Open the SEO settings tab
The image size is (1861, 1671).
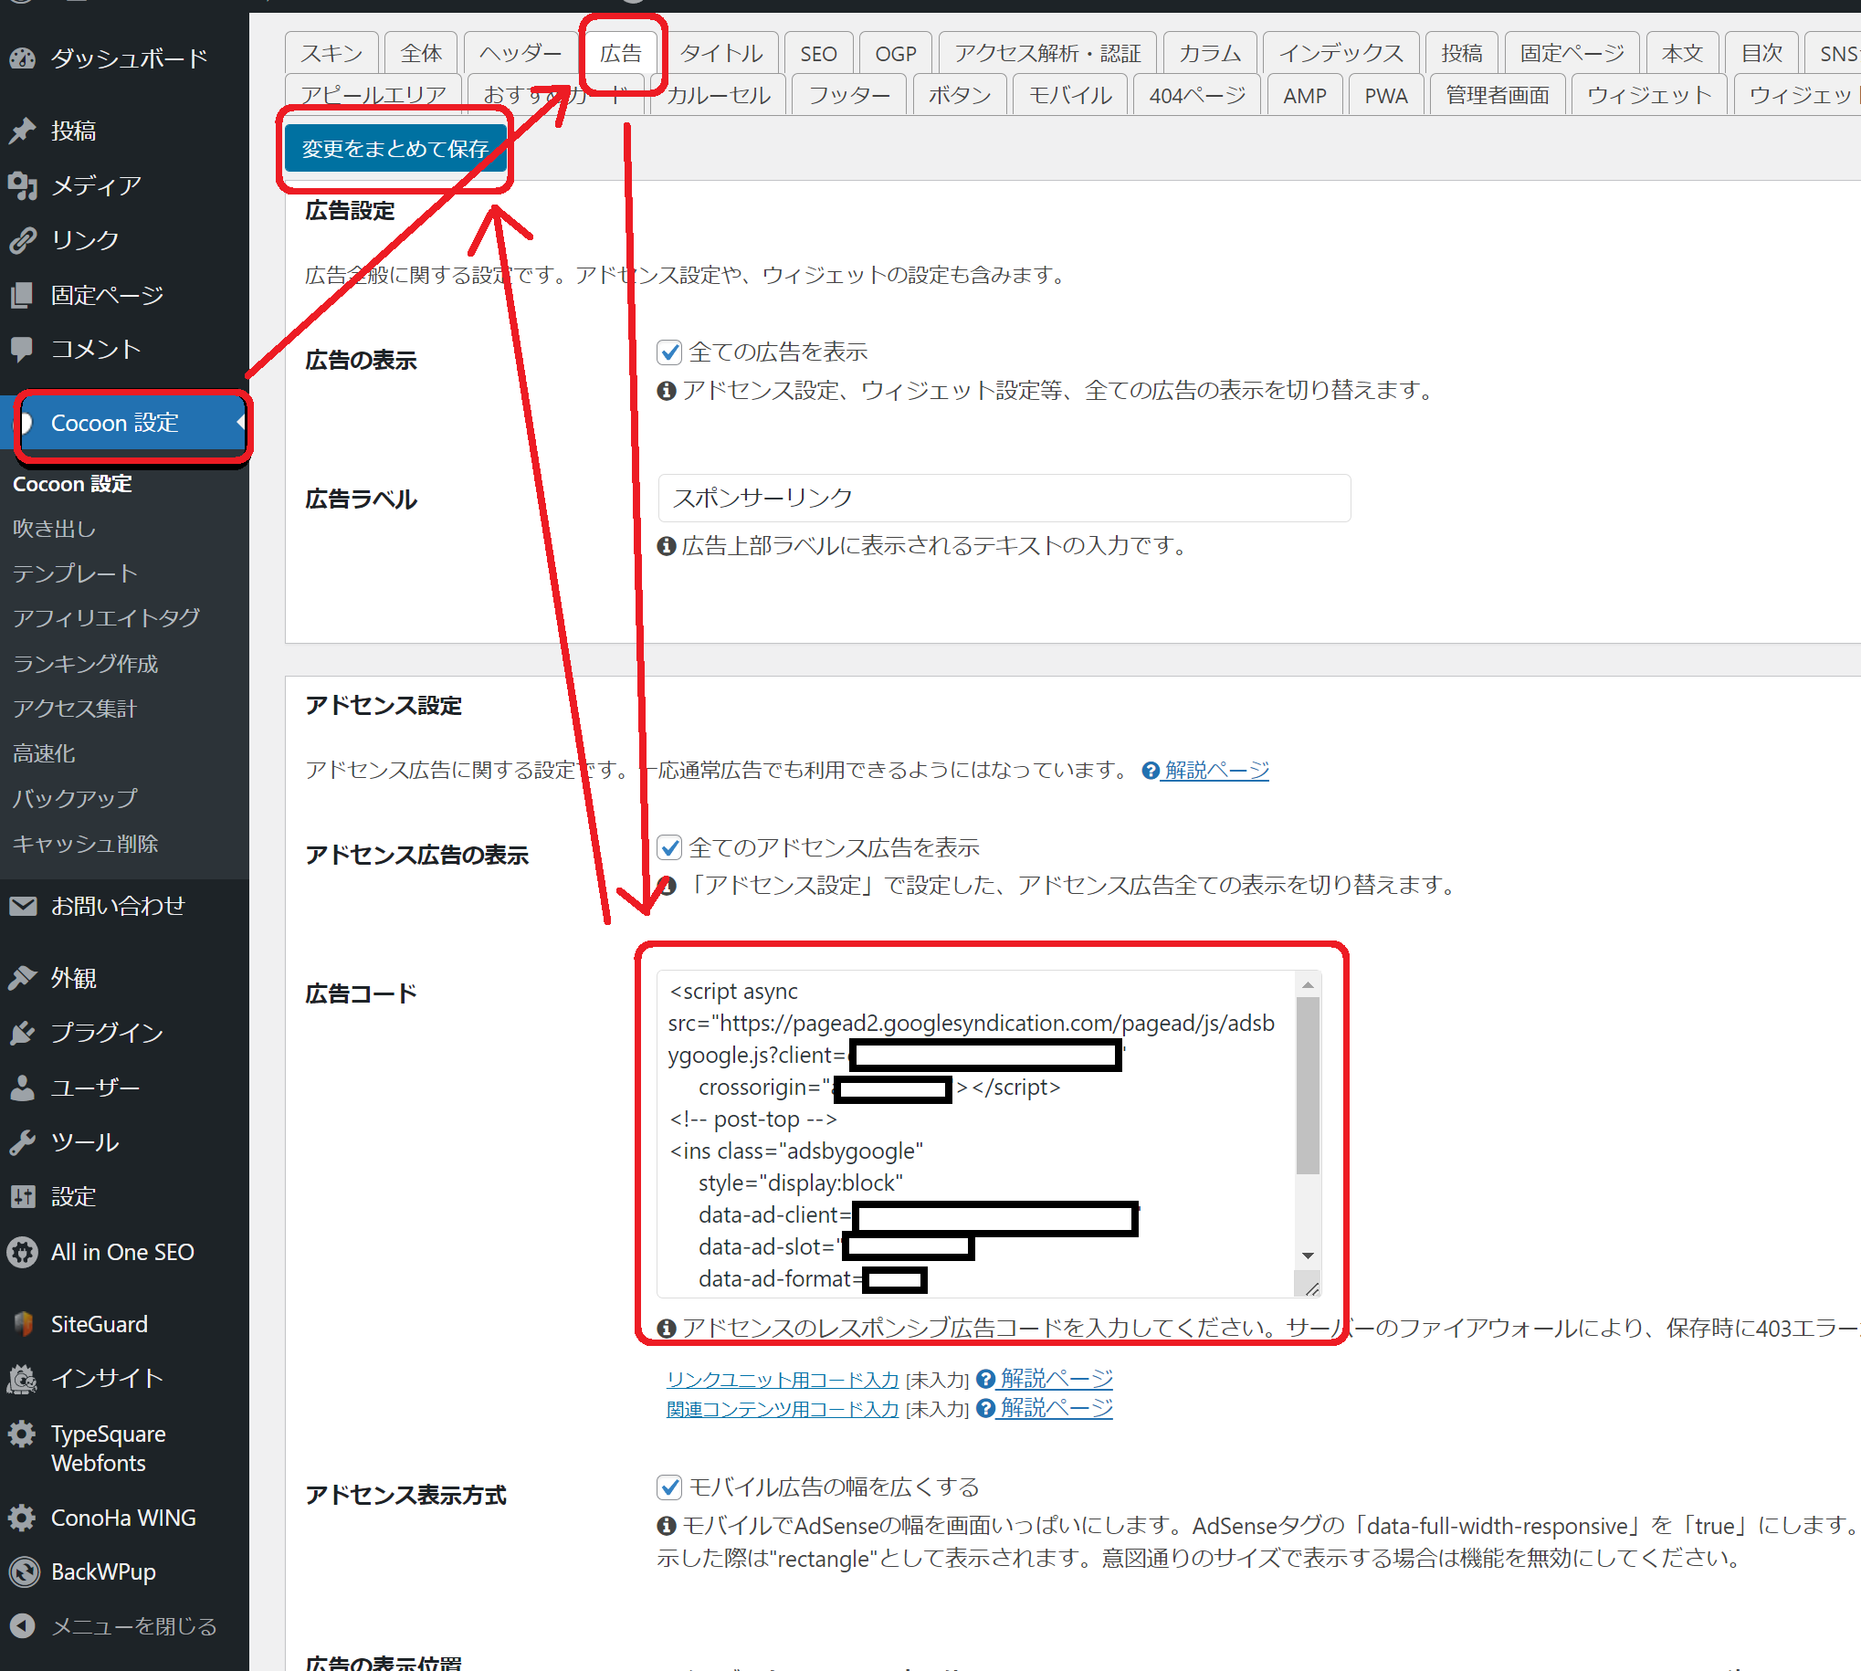point(817,52)
